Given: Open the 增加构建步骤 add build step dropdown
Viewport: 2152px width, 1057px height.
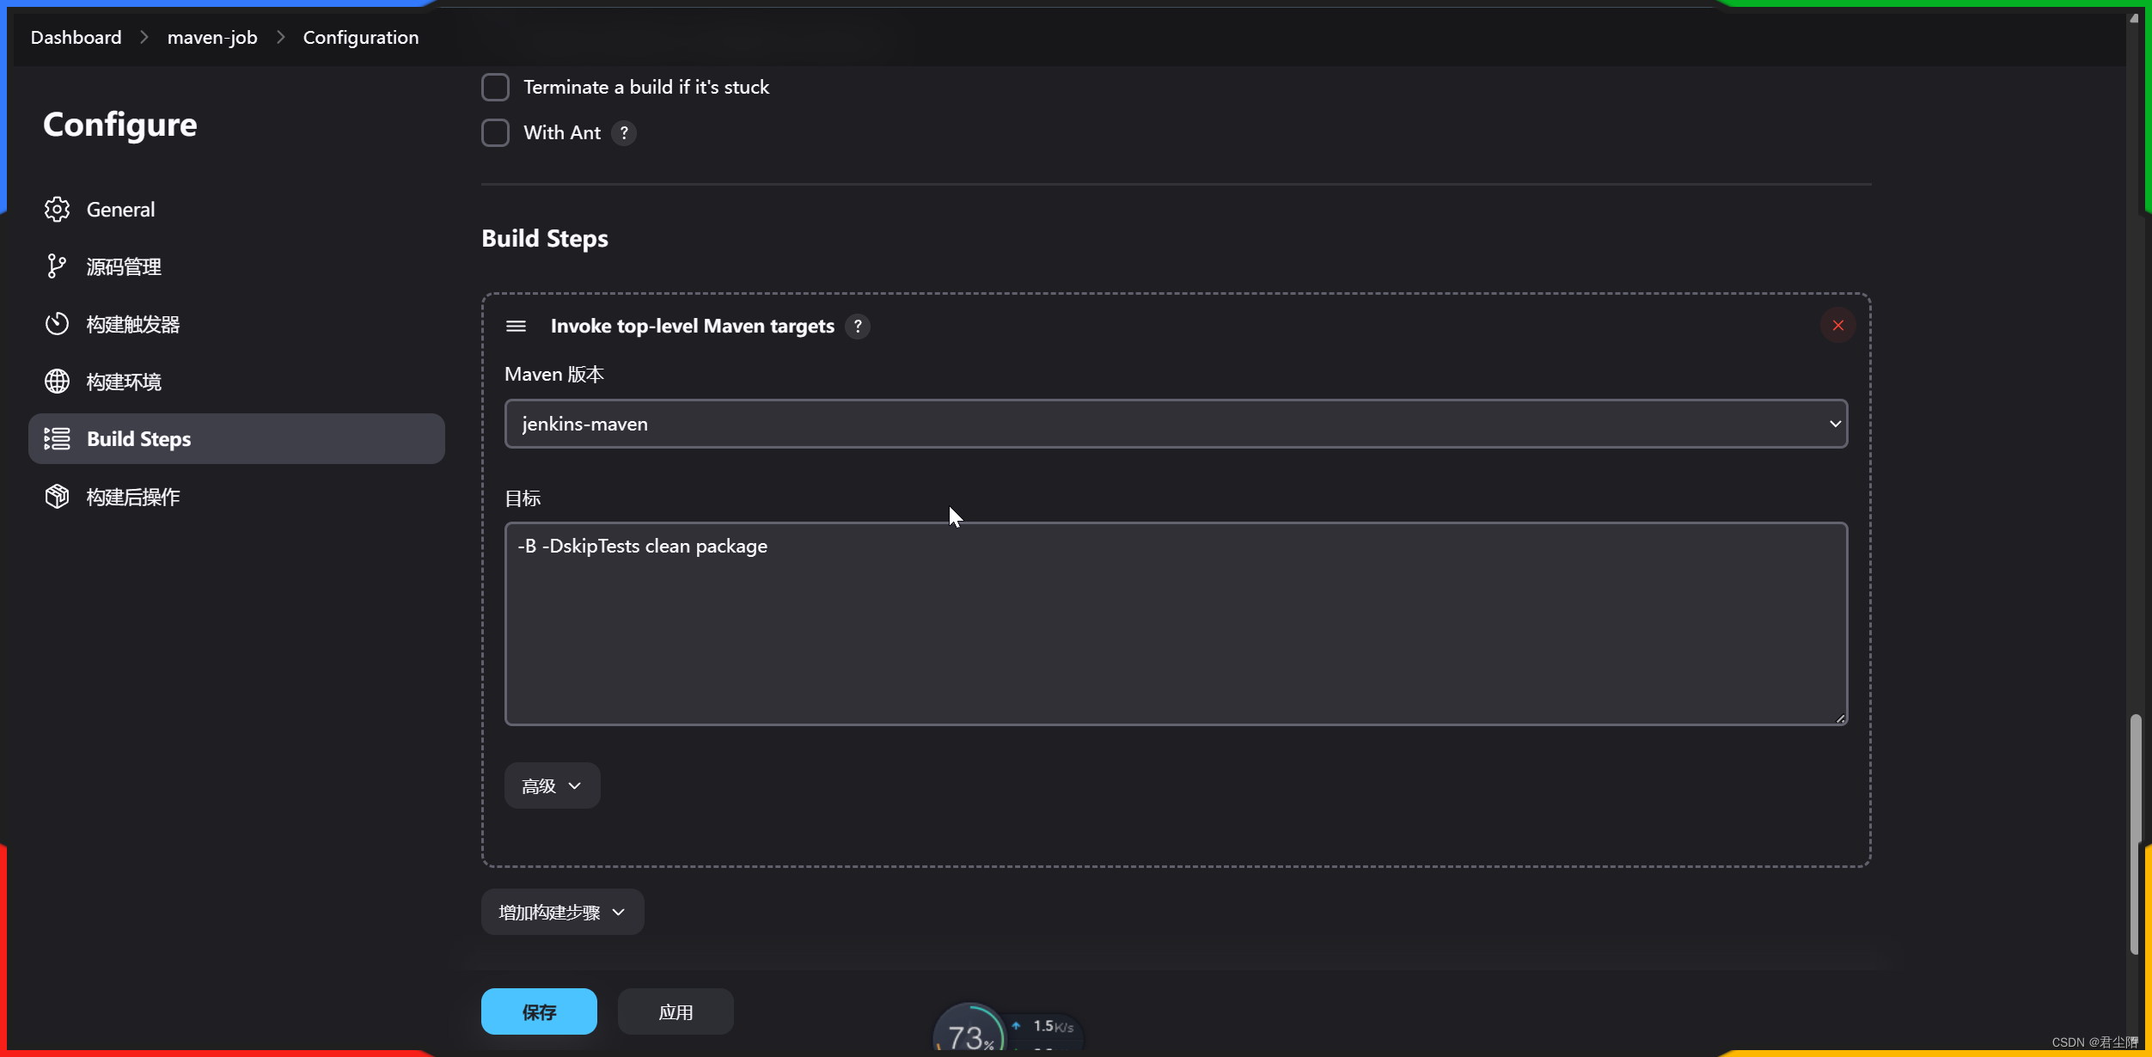Looking at the screenshot, I should tap(562, 912).
